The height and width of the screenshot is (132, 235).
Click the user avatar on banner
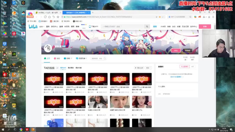(48, 48)
